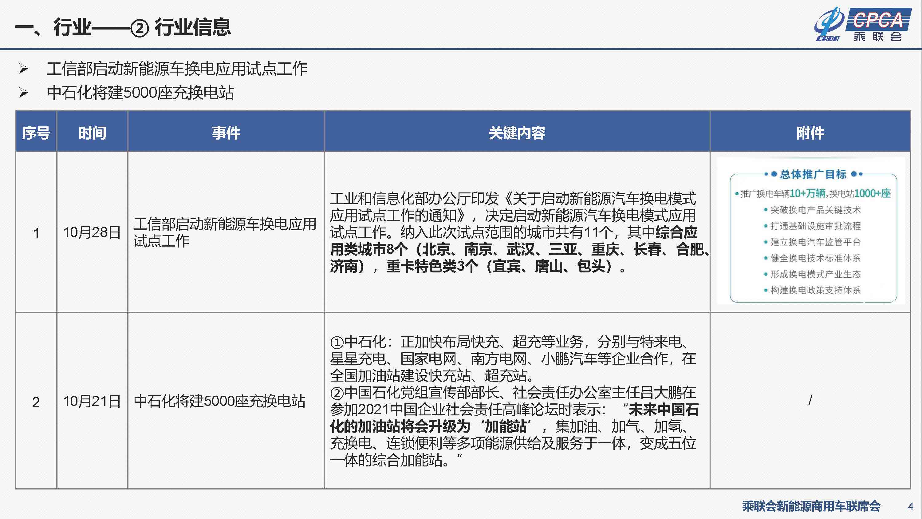Viewport: 922px width, 519px height.
Task: Click the arrow bullet before 中石化将建5000座充换电站
Action: tap(24, 93)
